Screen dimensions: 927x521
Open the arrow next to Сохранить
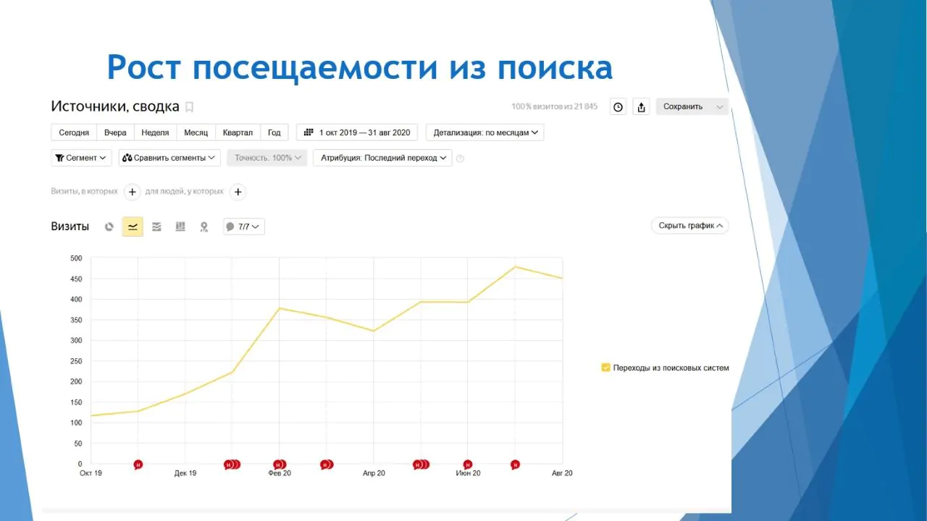pyautogui.click(x=719, y=107)
